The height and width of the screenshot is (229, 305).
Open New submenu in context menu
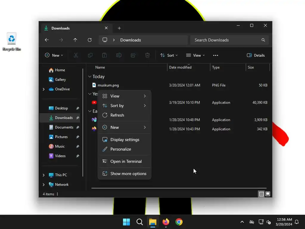(x=125, y=127)
